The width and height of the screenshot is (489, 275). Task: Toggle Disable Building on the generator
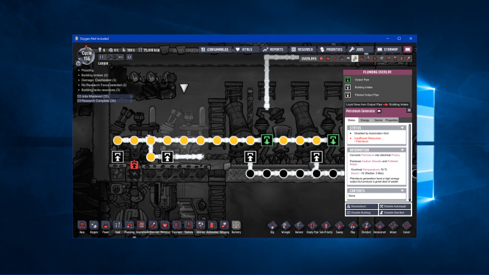(x=361, y=212)
